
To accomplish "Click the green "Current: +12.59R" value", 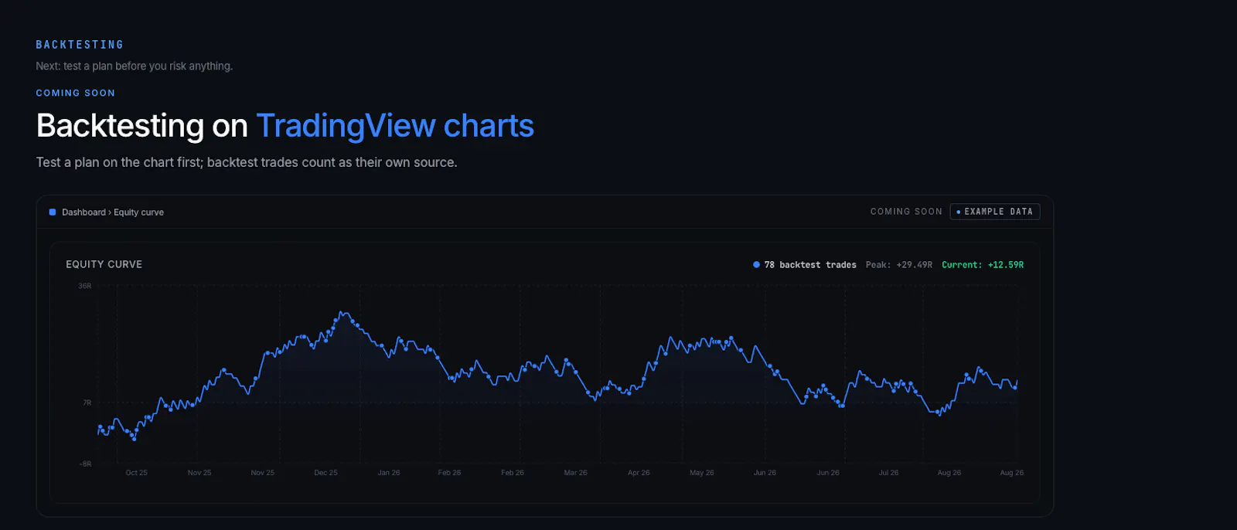I will click(x=983, y=265).
